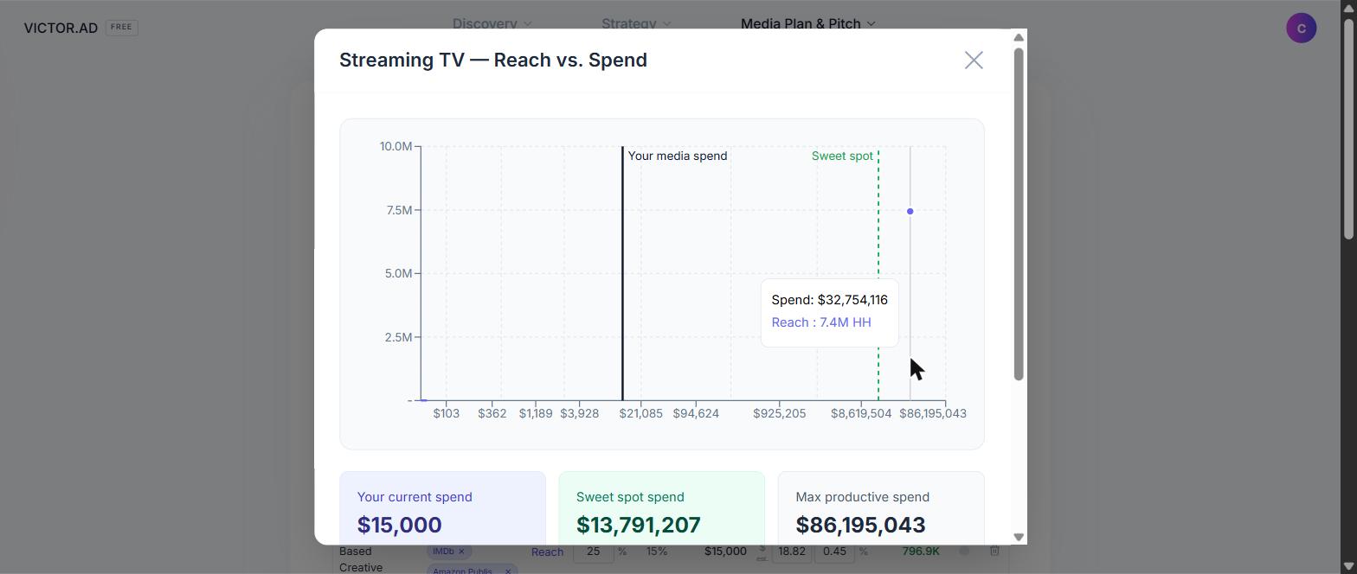Click the Reach link in background row

[x=547, y=552]
